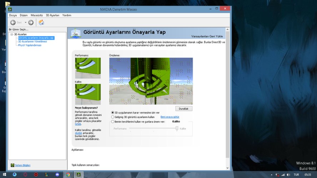
Task: Switch to Chrome in the taskbar
Action: 68,174
